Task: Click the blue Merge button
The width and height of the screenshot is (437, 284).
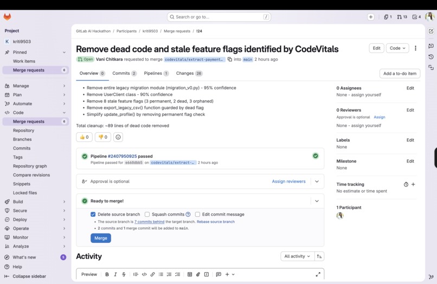Action: 101,238
